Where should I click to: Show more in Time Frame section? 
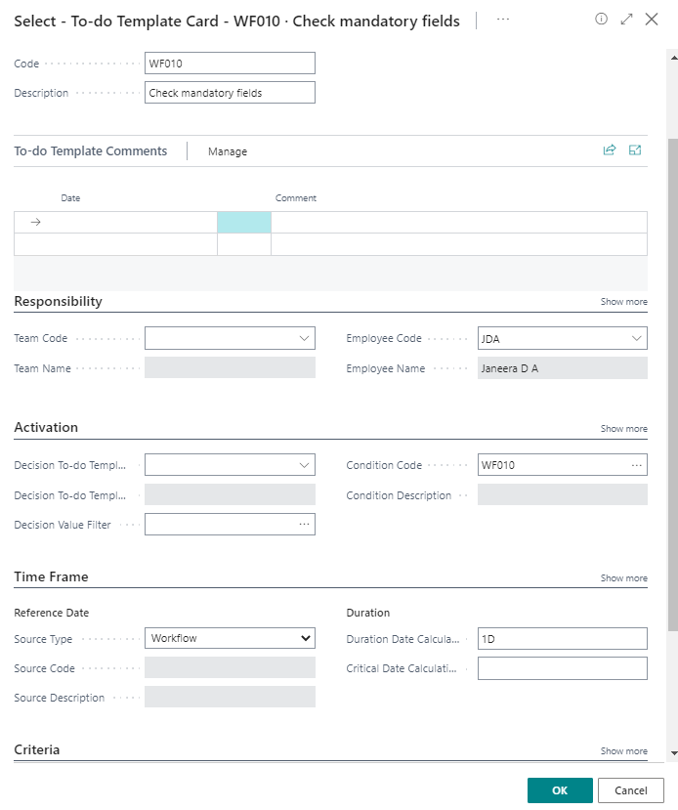(x=623, y=578)
